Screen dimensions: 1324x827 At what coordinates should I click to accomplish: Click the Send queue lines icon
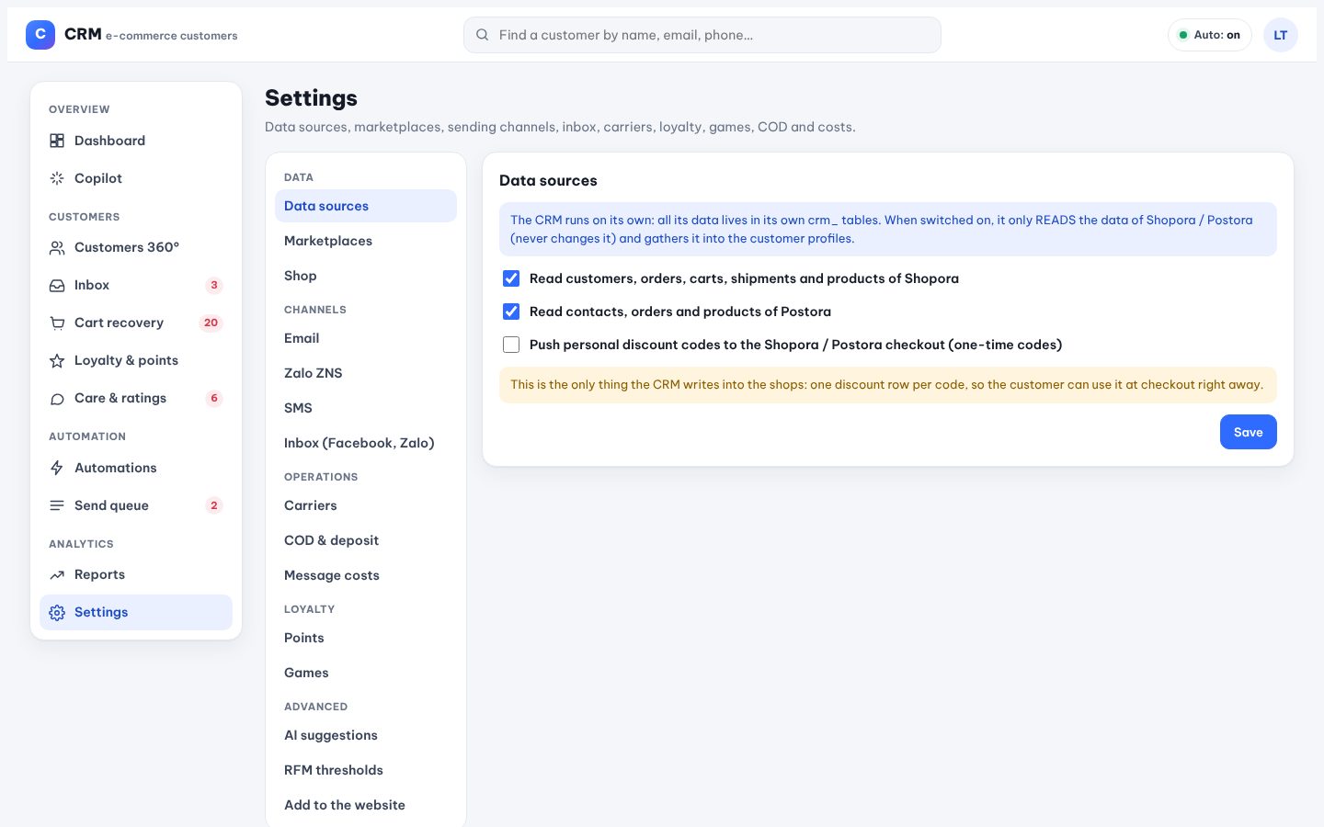tap(57, 505)
